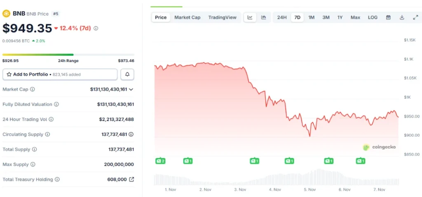This screenshot has width=422, height=197.
Task: Expand the Market Cap value chevron
Action: point(131,89)
